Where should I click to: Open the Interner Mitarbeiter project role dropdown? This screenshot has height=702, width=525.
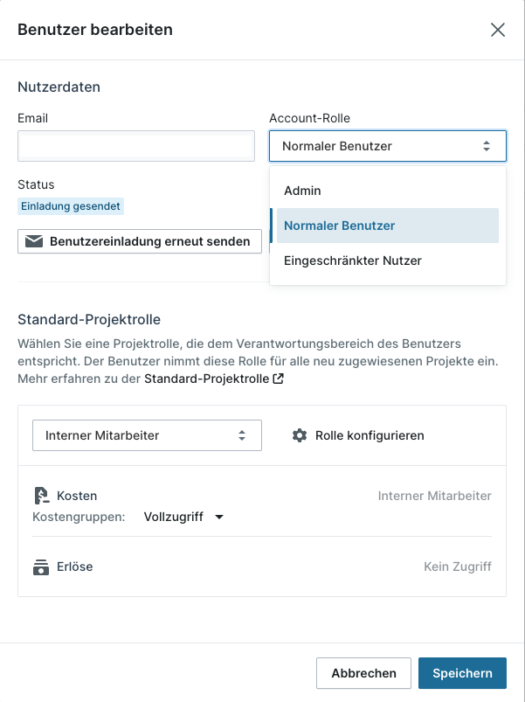coord(147,435)
